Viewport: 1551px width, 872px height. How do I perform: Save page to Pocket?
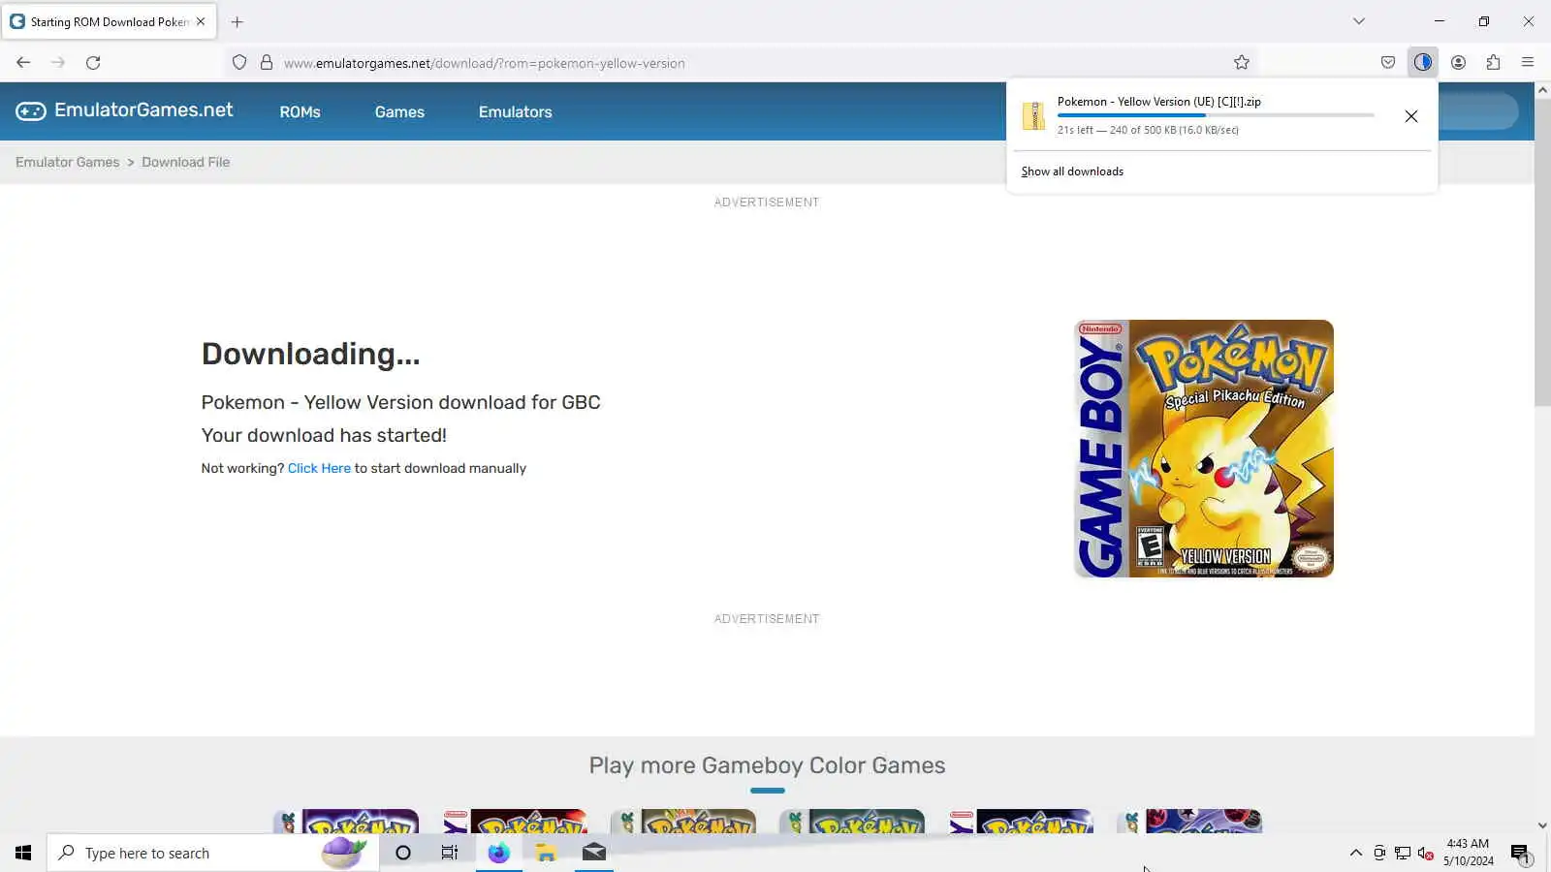1388,63
